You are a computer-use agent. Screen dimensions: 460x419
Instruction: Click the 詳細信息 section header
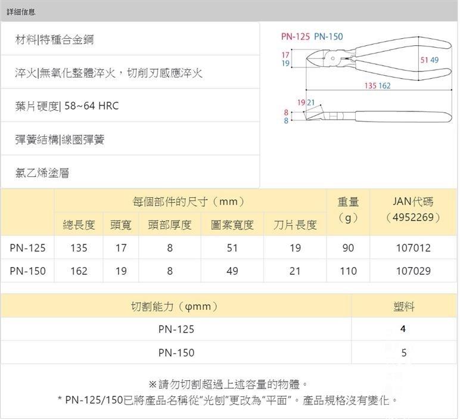[21, 11]
